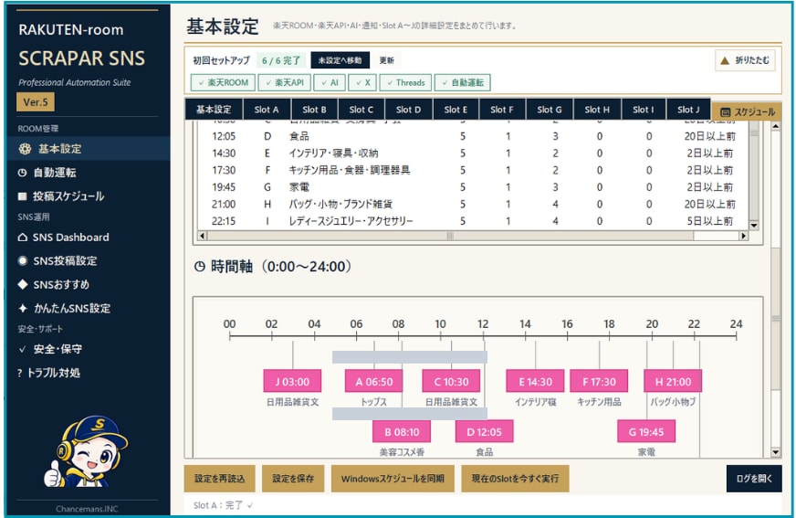Click the 設定を保存 button
This screenshot has width=796, height=518.
pyautogui.click(x=293, y=479)
